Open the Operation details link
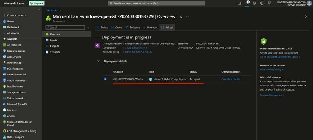This screenshot has width=313, height=140. pos(231,79)
